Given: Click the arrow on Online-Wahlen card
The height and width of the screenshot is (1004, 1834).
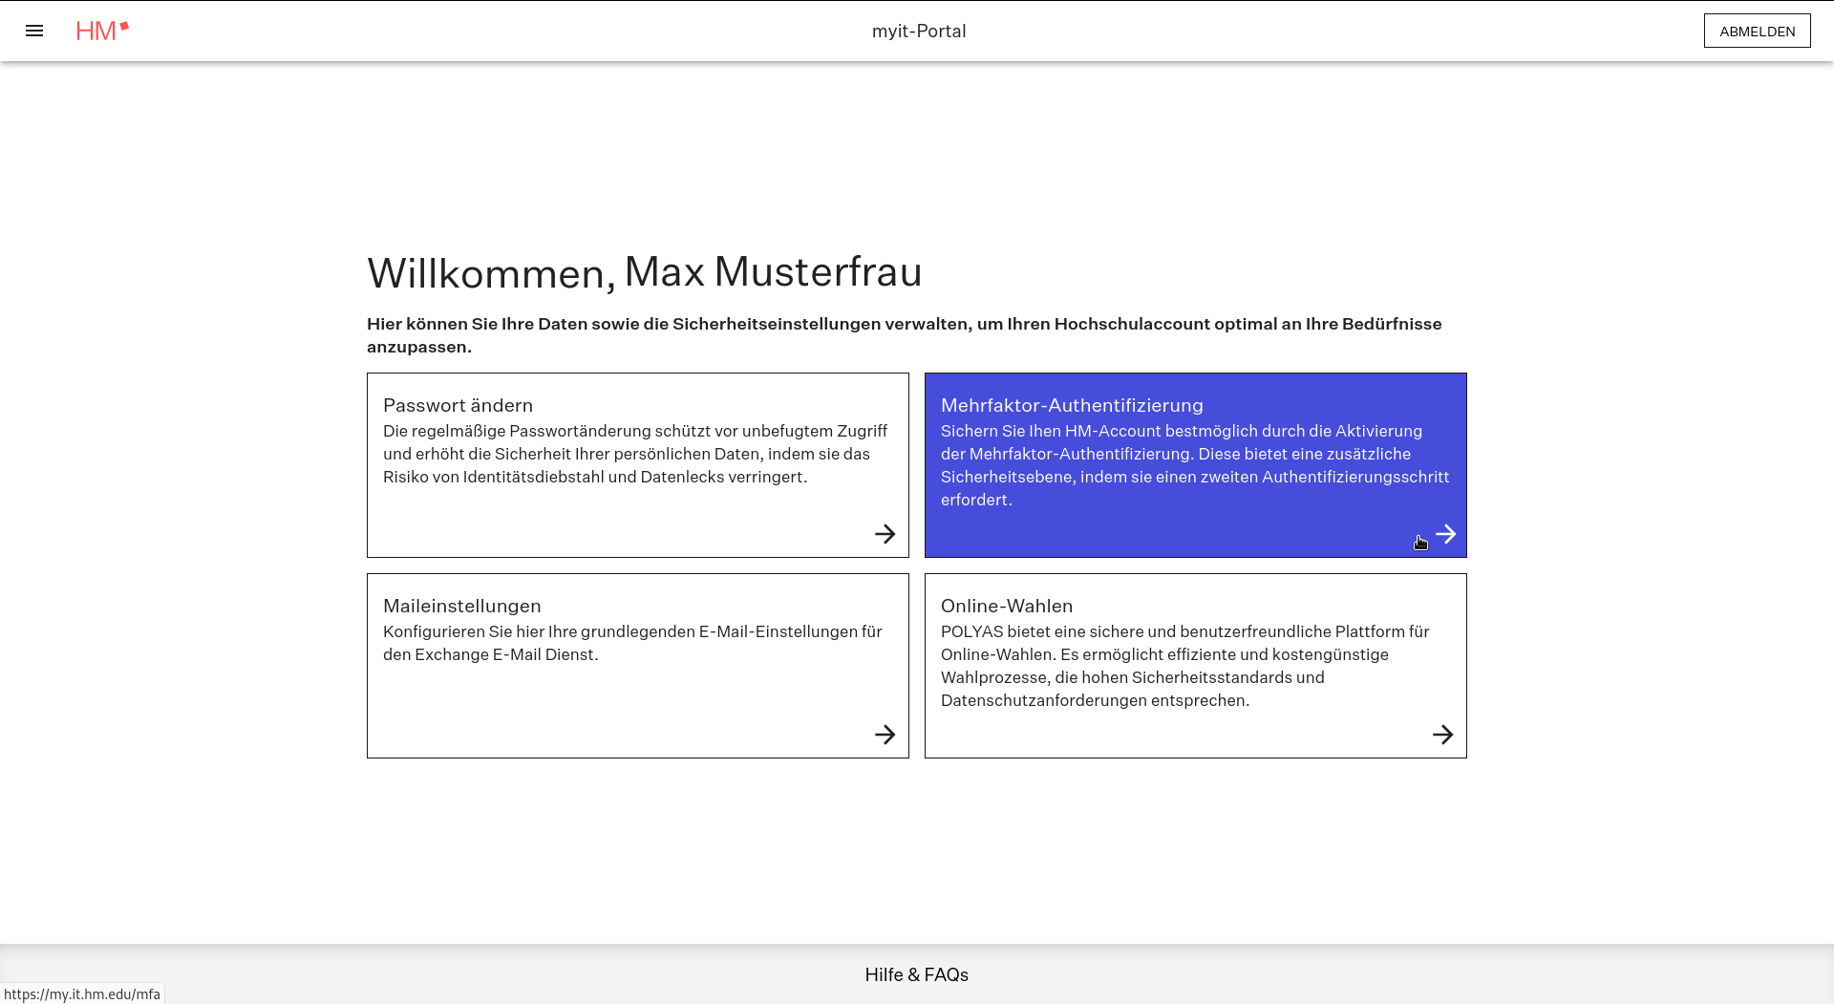Looking at the screenshot, I should click(x=1442, y=735).
